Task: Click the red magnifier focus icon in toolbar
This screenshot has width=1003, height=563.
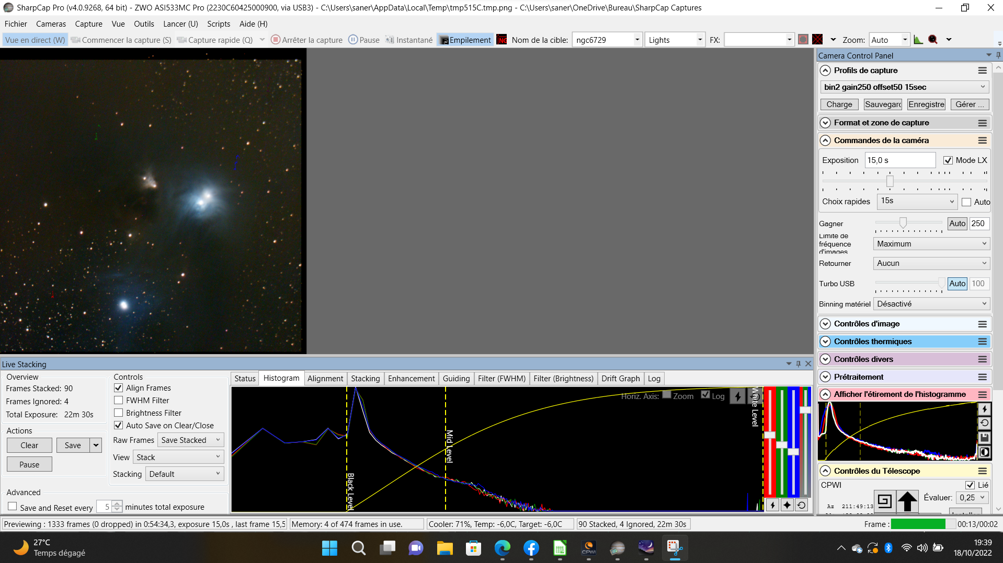Action: [x=933, y=40]
